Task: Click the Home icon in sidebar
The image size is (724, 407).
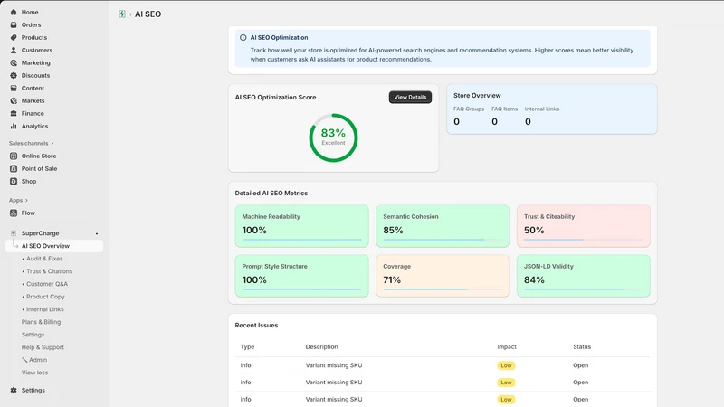Action: tap(14, 12)
